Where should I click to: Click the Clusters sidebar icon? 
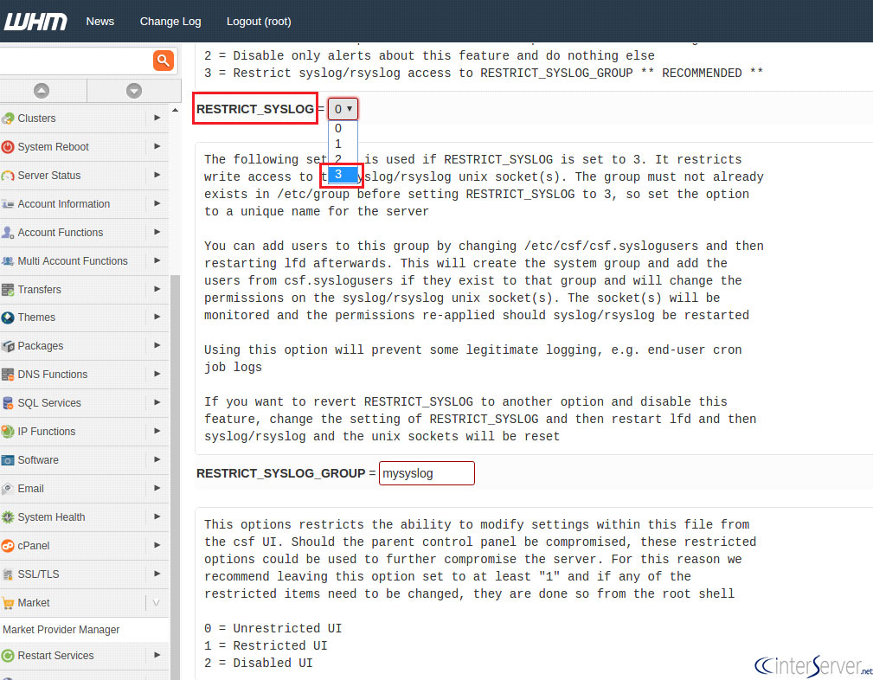[8, 119]
